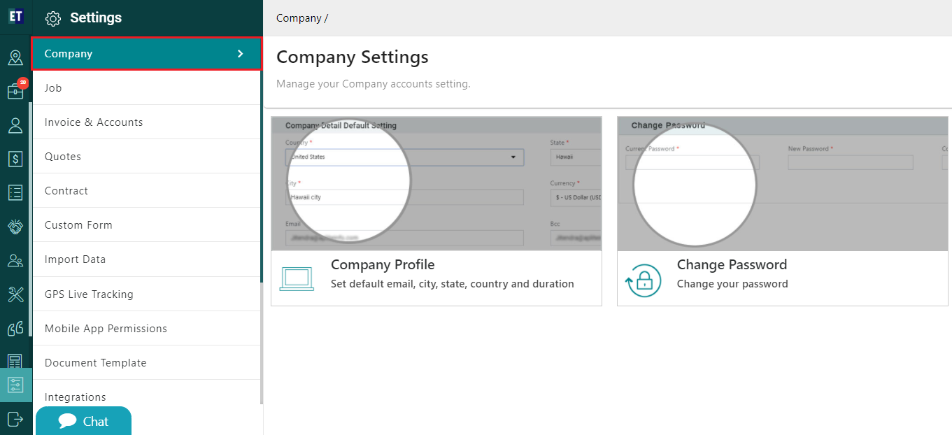Click the highlighted settings sliders icon
The image size is (952, 435).
point(15,385)
